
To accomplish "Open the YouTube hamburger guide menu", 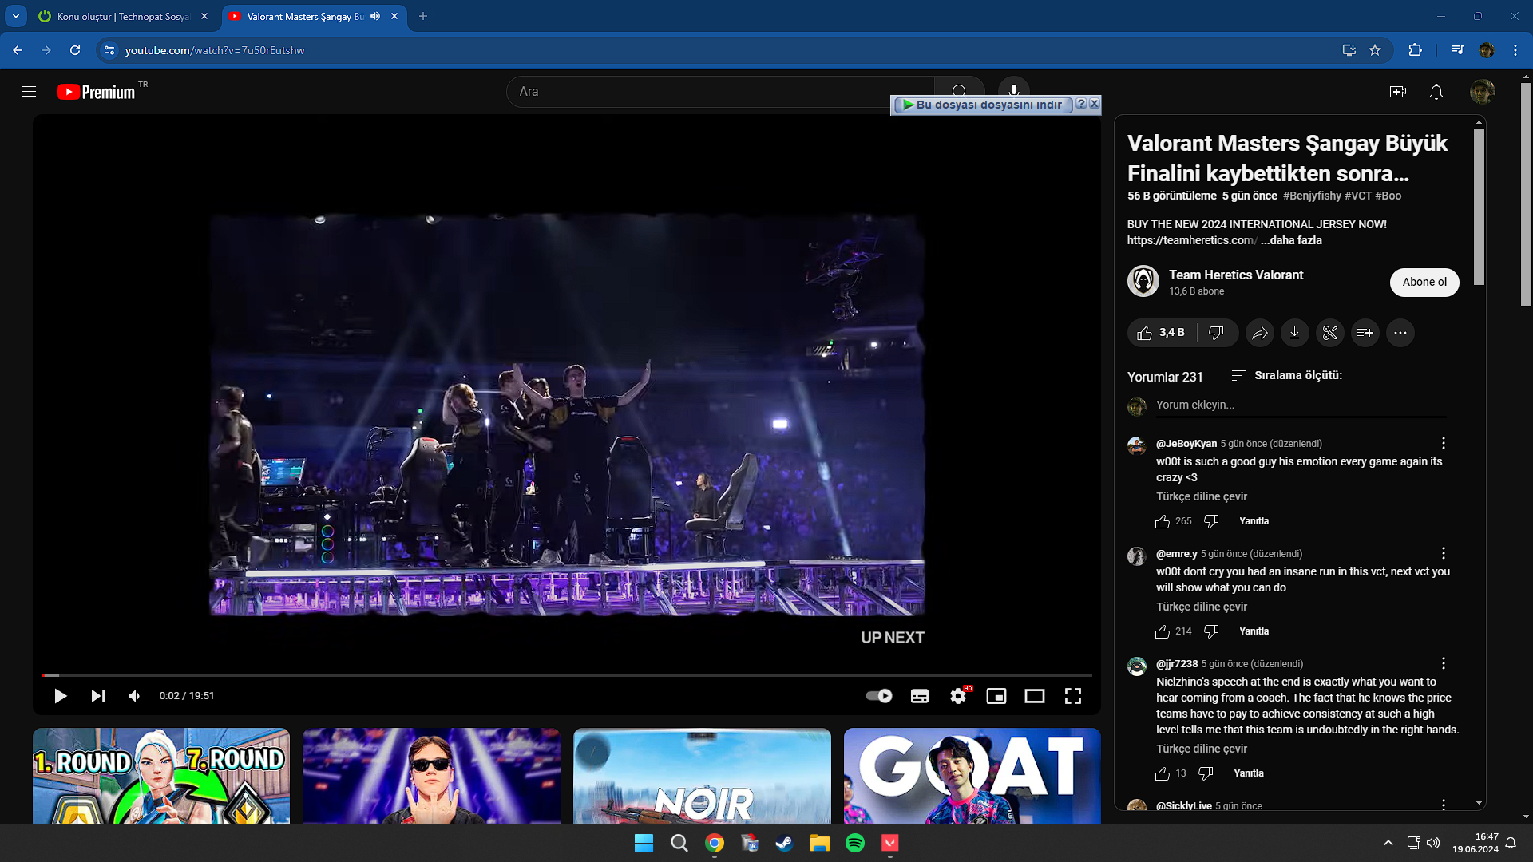I will (29, 92).
